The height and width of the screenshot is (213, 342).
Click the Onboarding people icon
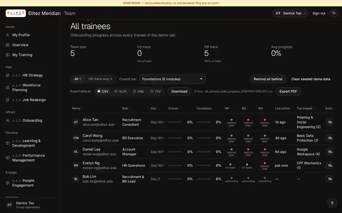8,120
